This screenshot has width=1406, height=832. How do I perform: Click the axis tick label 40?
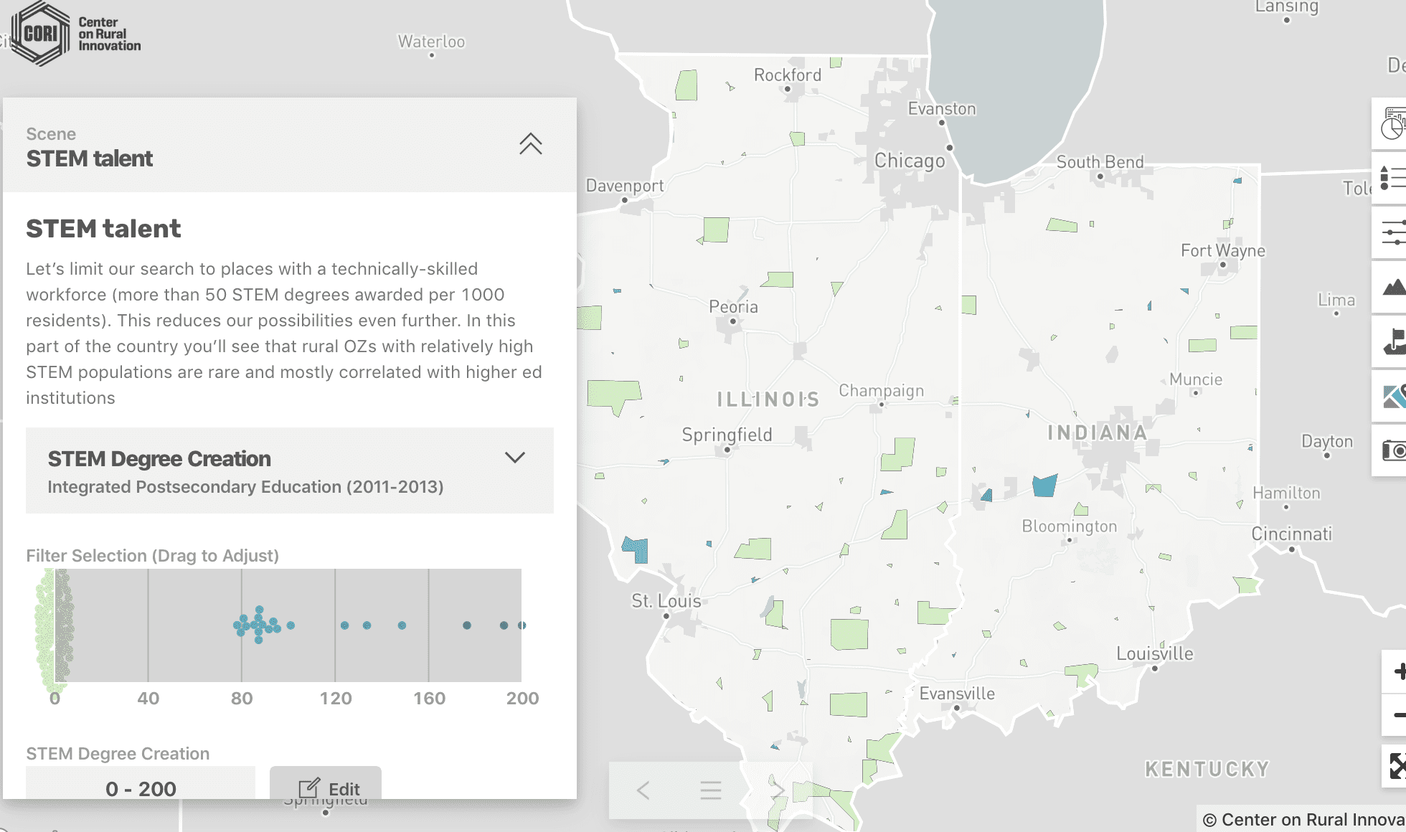point(148,699)
